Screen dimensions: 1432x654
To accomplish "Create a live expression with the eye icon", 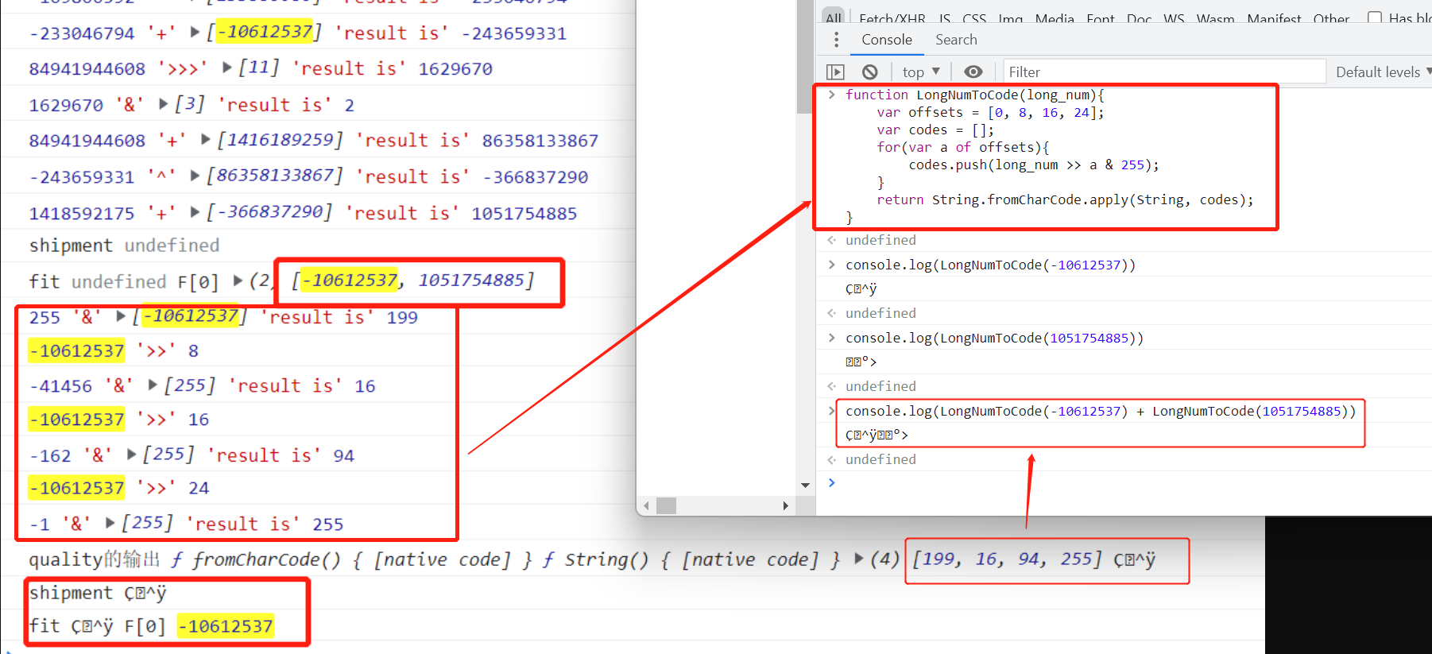I will pyautogui.click(x=973, y=72).
